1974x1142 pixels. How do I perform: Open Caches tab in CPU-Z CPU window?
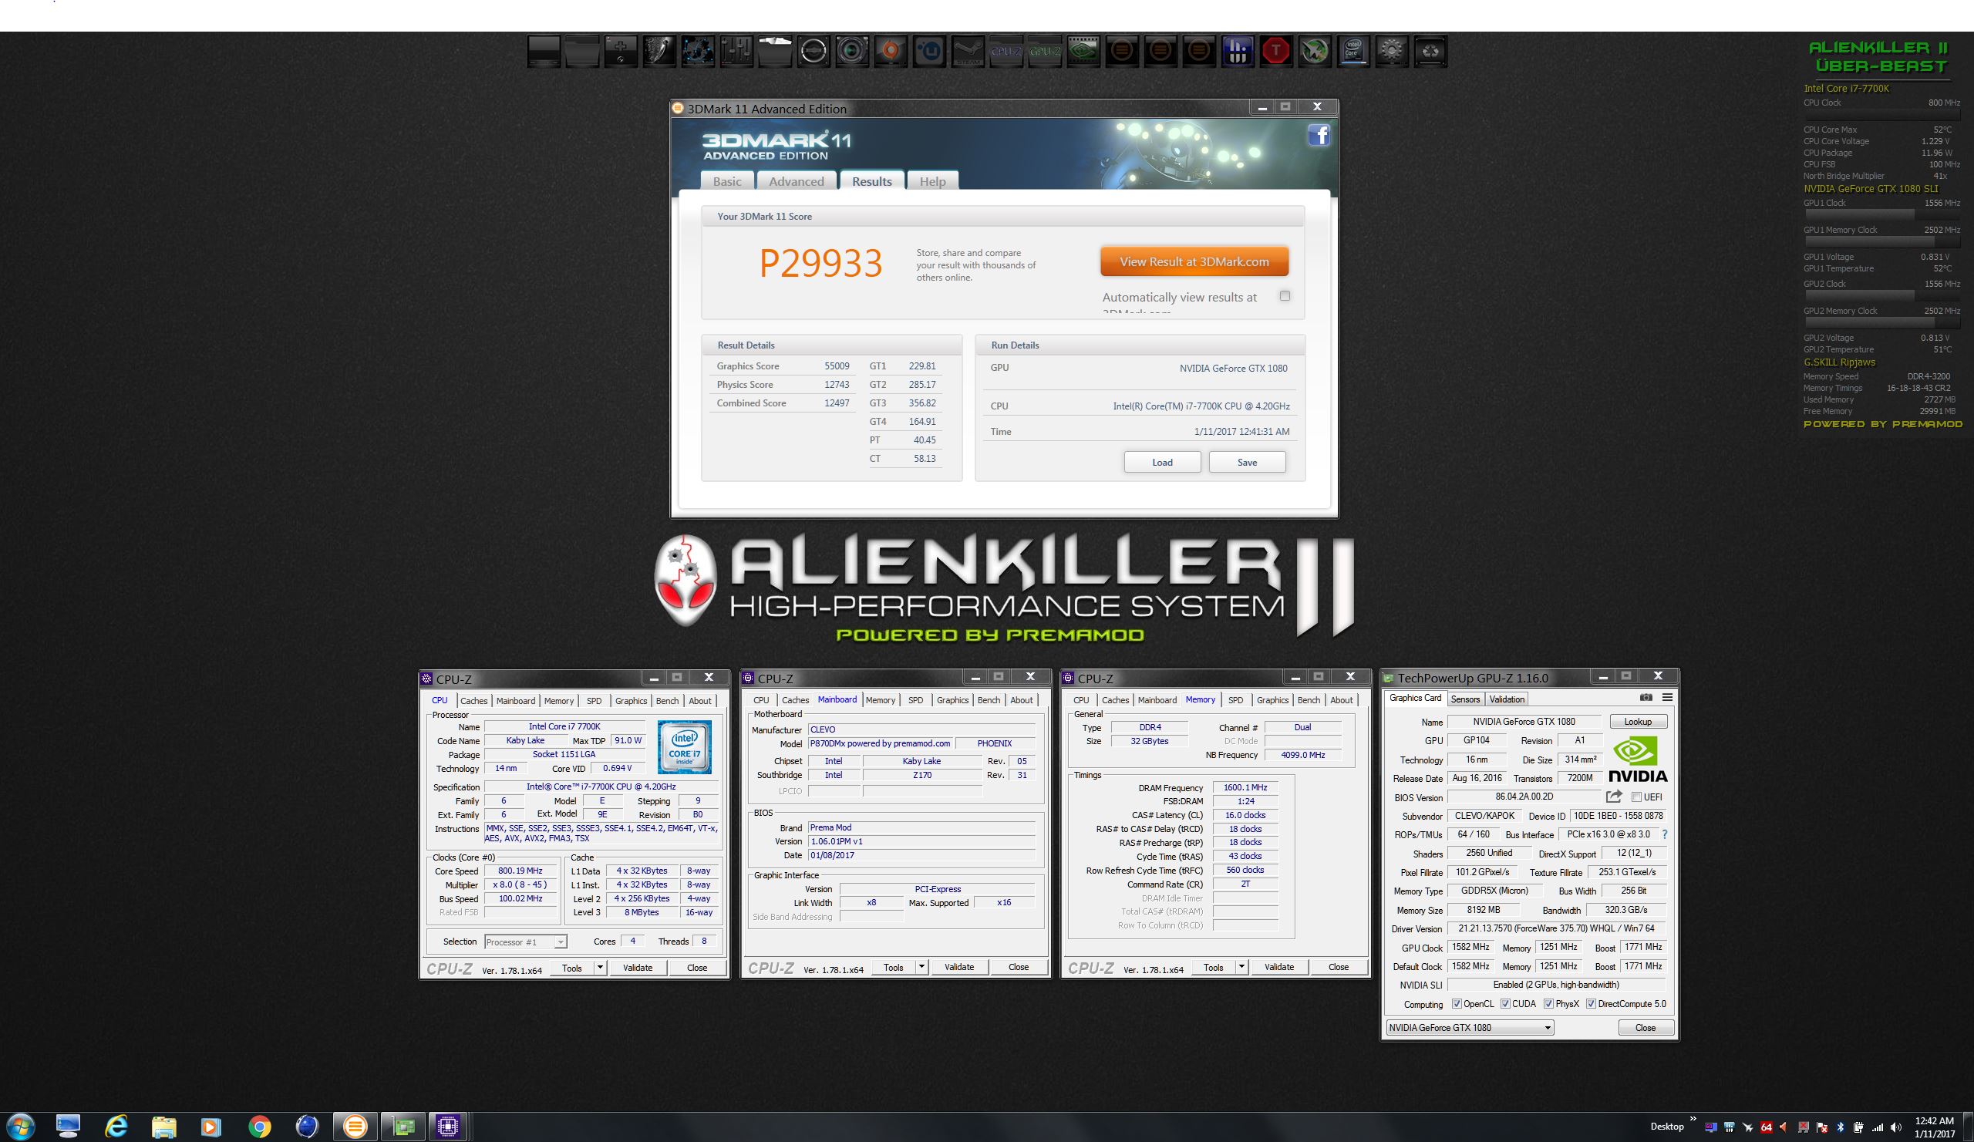[474, 701]
